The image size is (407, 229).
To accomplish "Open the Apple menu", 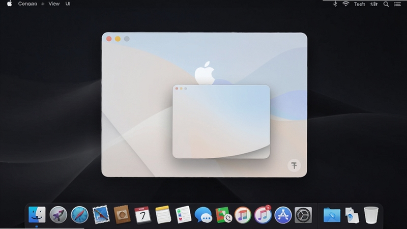I will [x=9, y=4].
